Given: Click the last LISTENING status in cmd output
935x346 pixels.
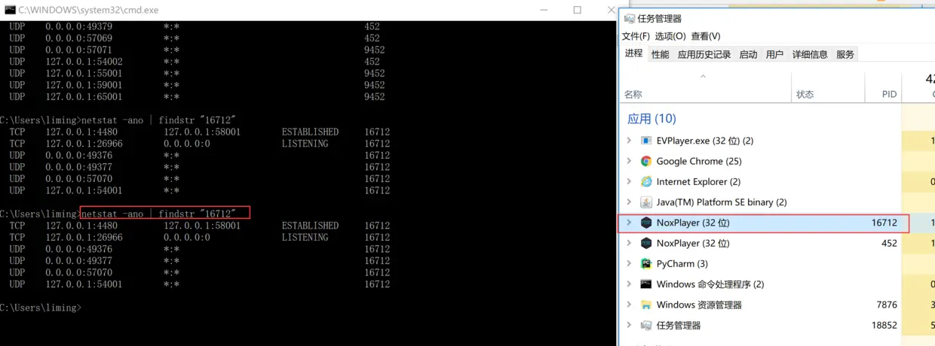Looking at the screenshot, I should pyautogui.click(x=305, y=237).
